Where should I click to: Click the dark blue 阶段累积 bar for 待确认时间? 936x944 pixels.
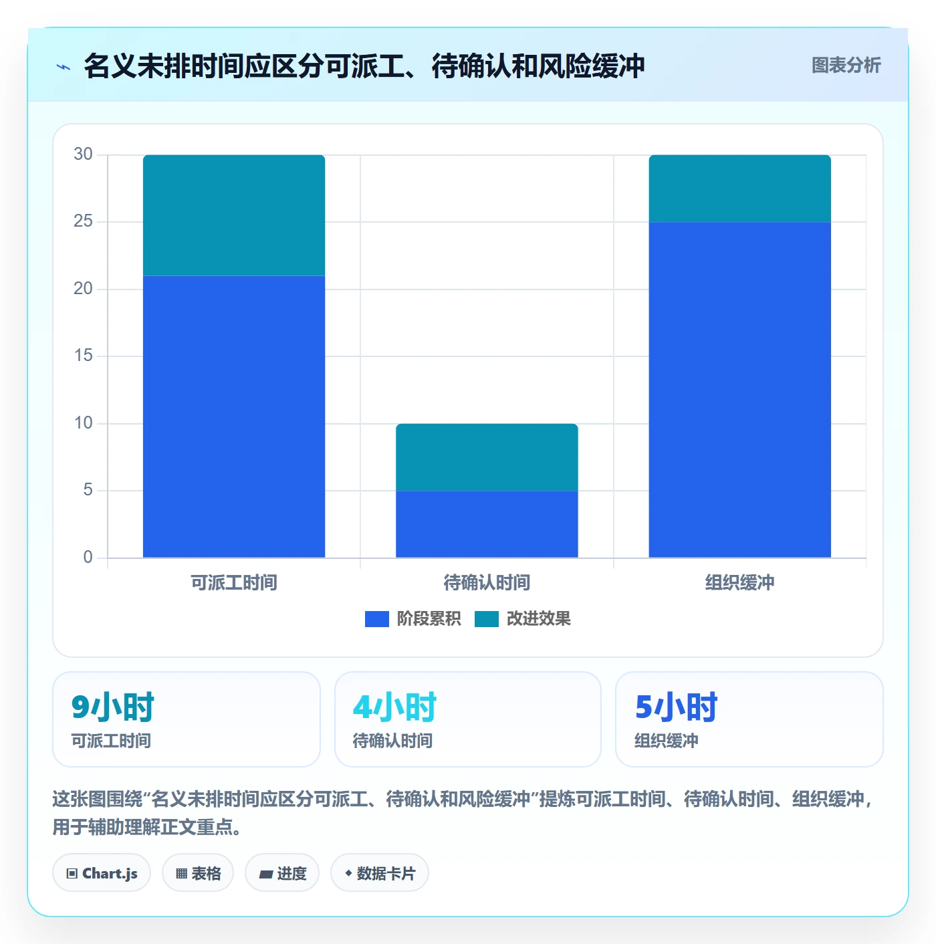(x=487, y=524)
